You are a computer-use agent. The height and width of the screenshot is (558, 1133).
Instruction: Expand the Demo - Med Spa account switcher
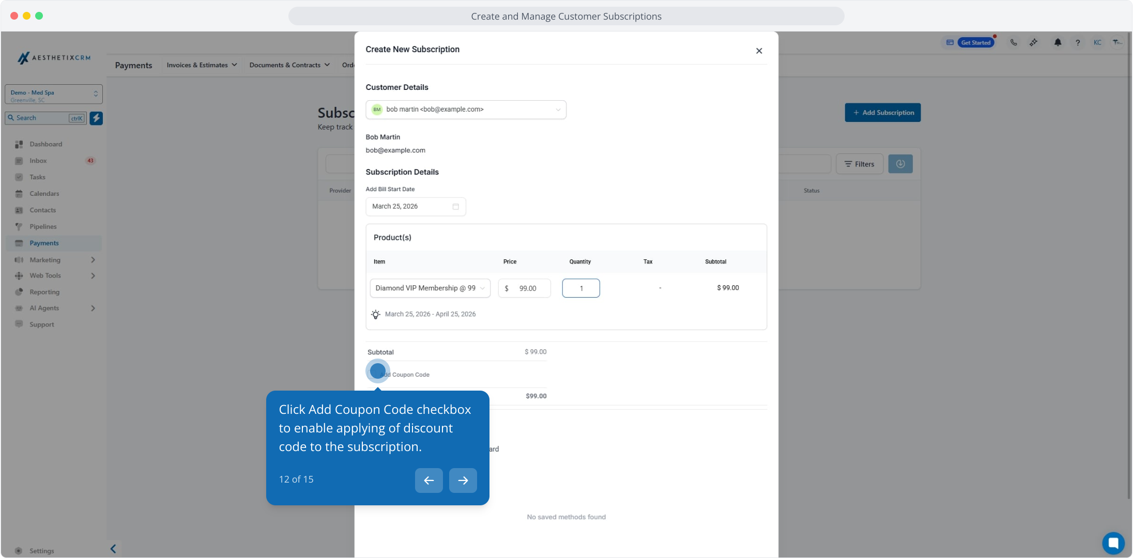pyautogui.click(x=54, y=95)
